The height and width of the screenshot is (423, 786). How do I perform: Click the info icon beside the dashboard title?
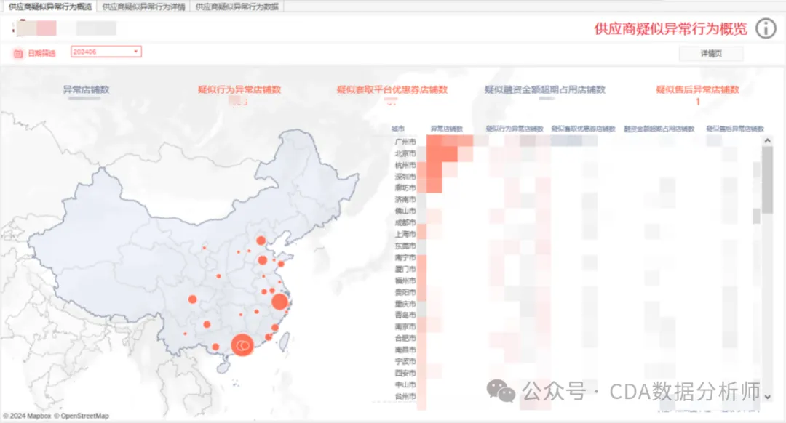click(766, 29)
